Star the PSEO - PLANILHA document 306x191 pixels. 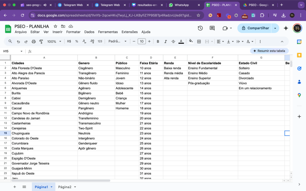coord(55,26)
